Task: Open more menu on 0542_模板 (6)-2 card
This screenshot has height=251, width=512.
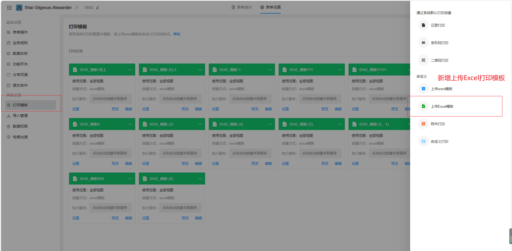Action: 200,70
